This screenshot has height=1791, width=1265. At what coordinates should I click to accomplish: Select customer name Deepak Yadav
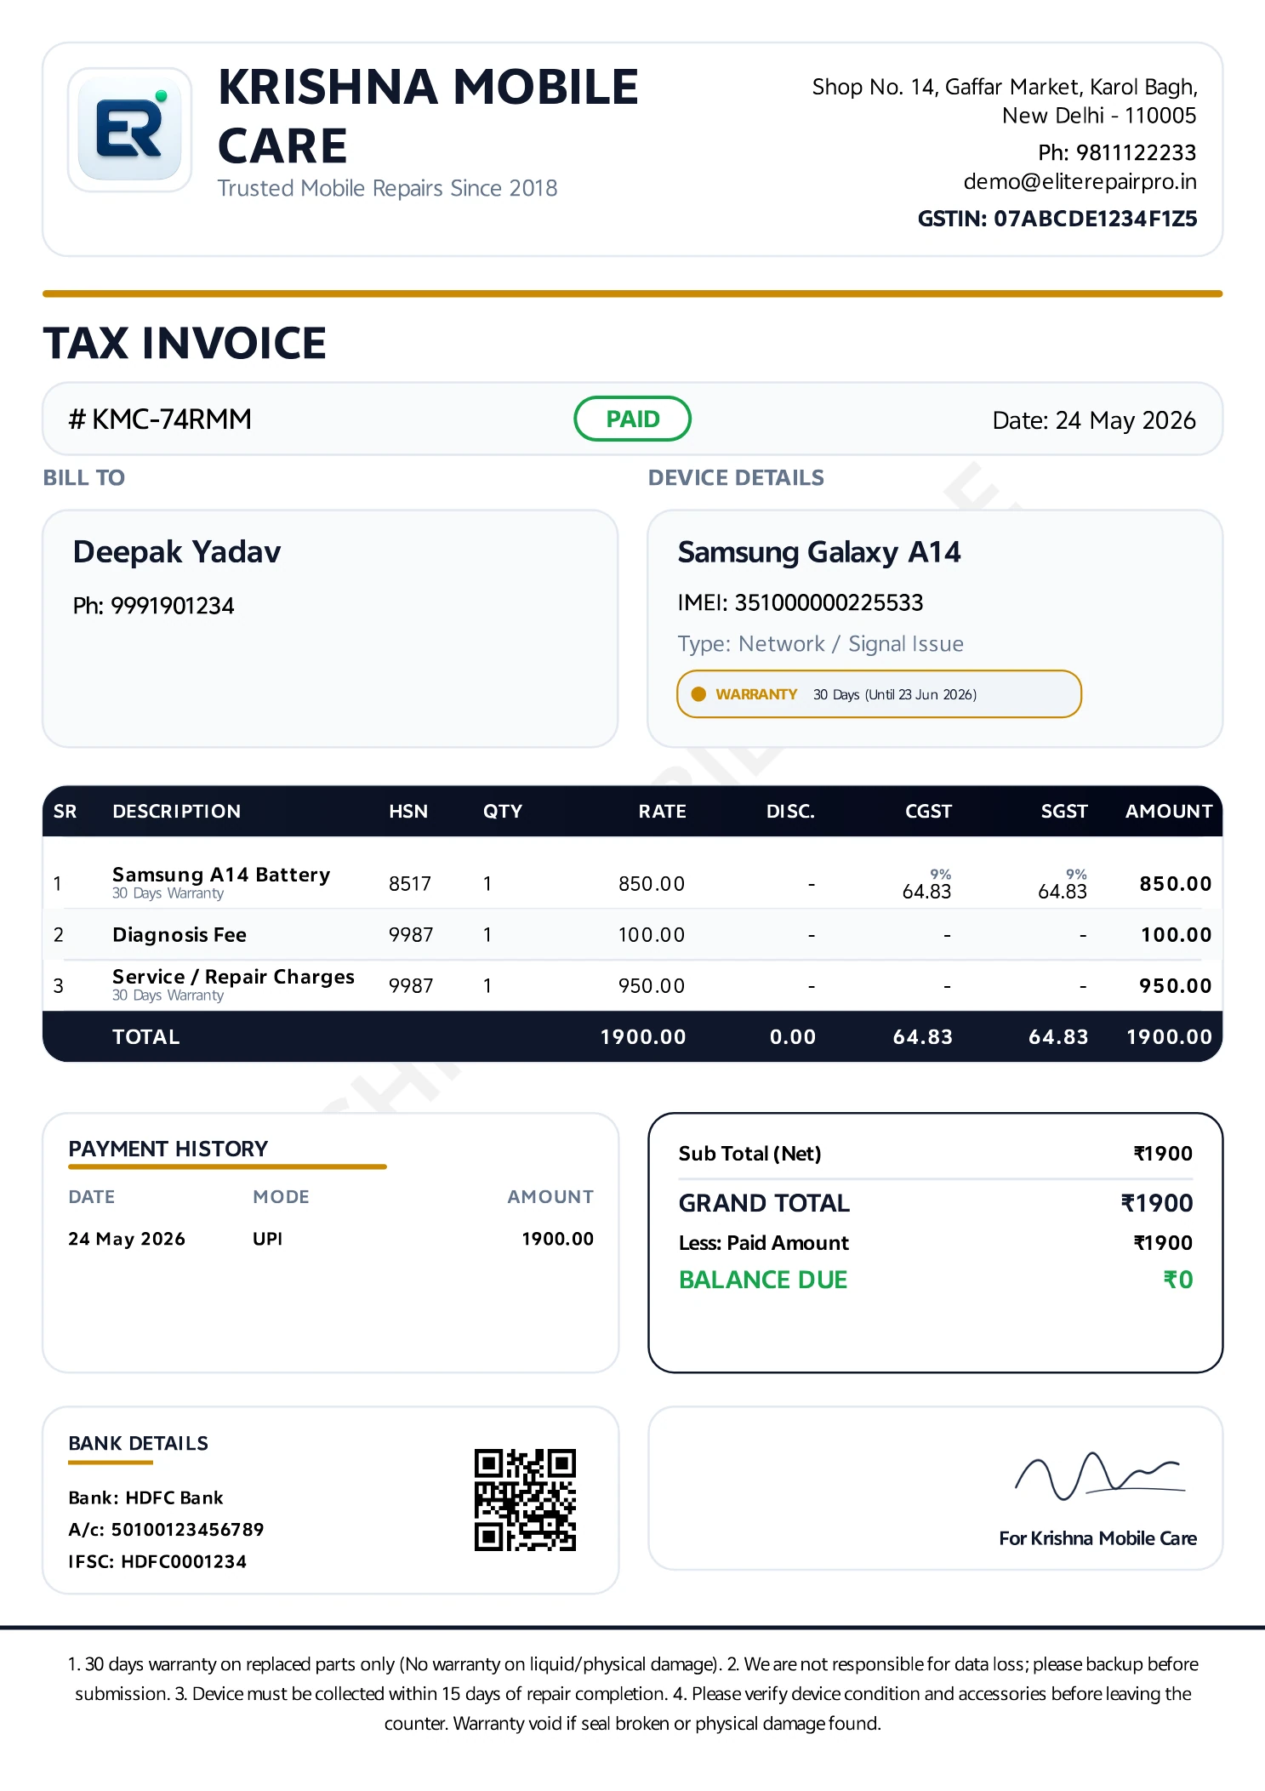(x=177, y=552)
